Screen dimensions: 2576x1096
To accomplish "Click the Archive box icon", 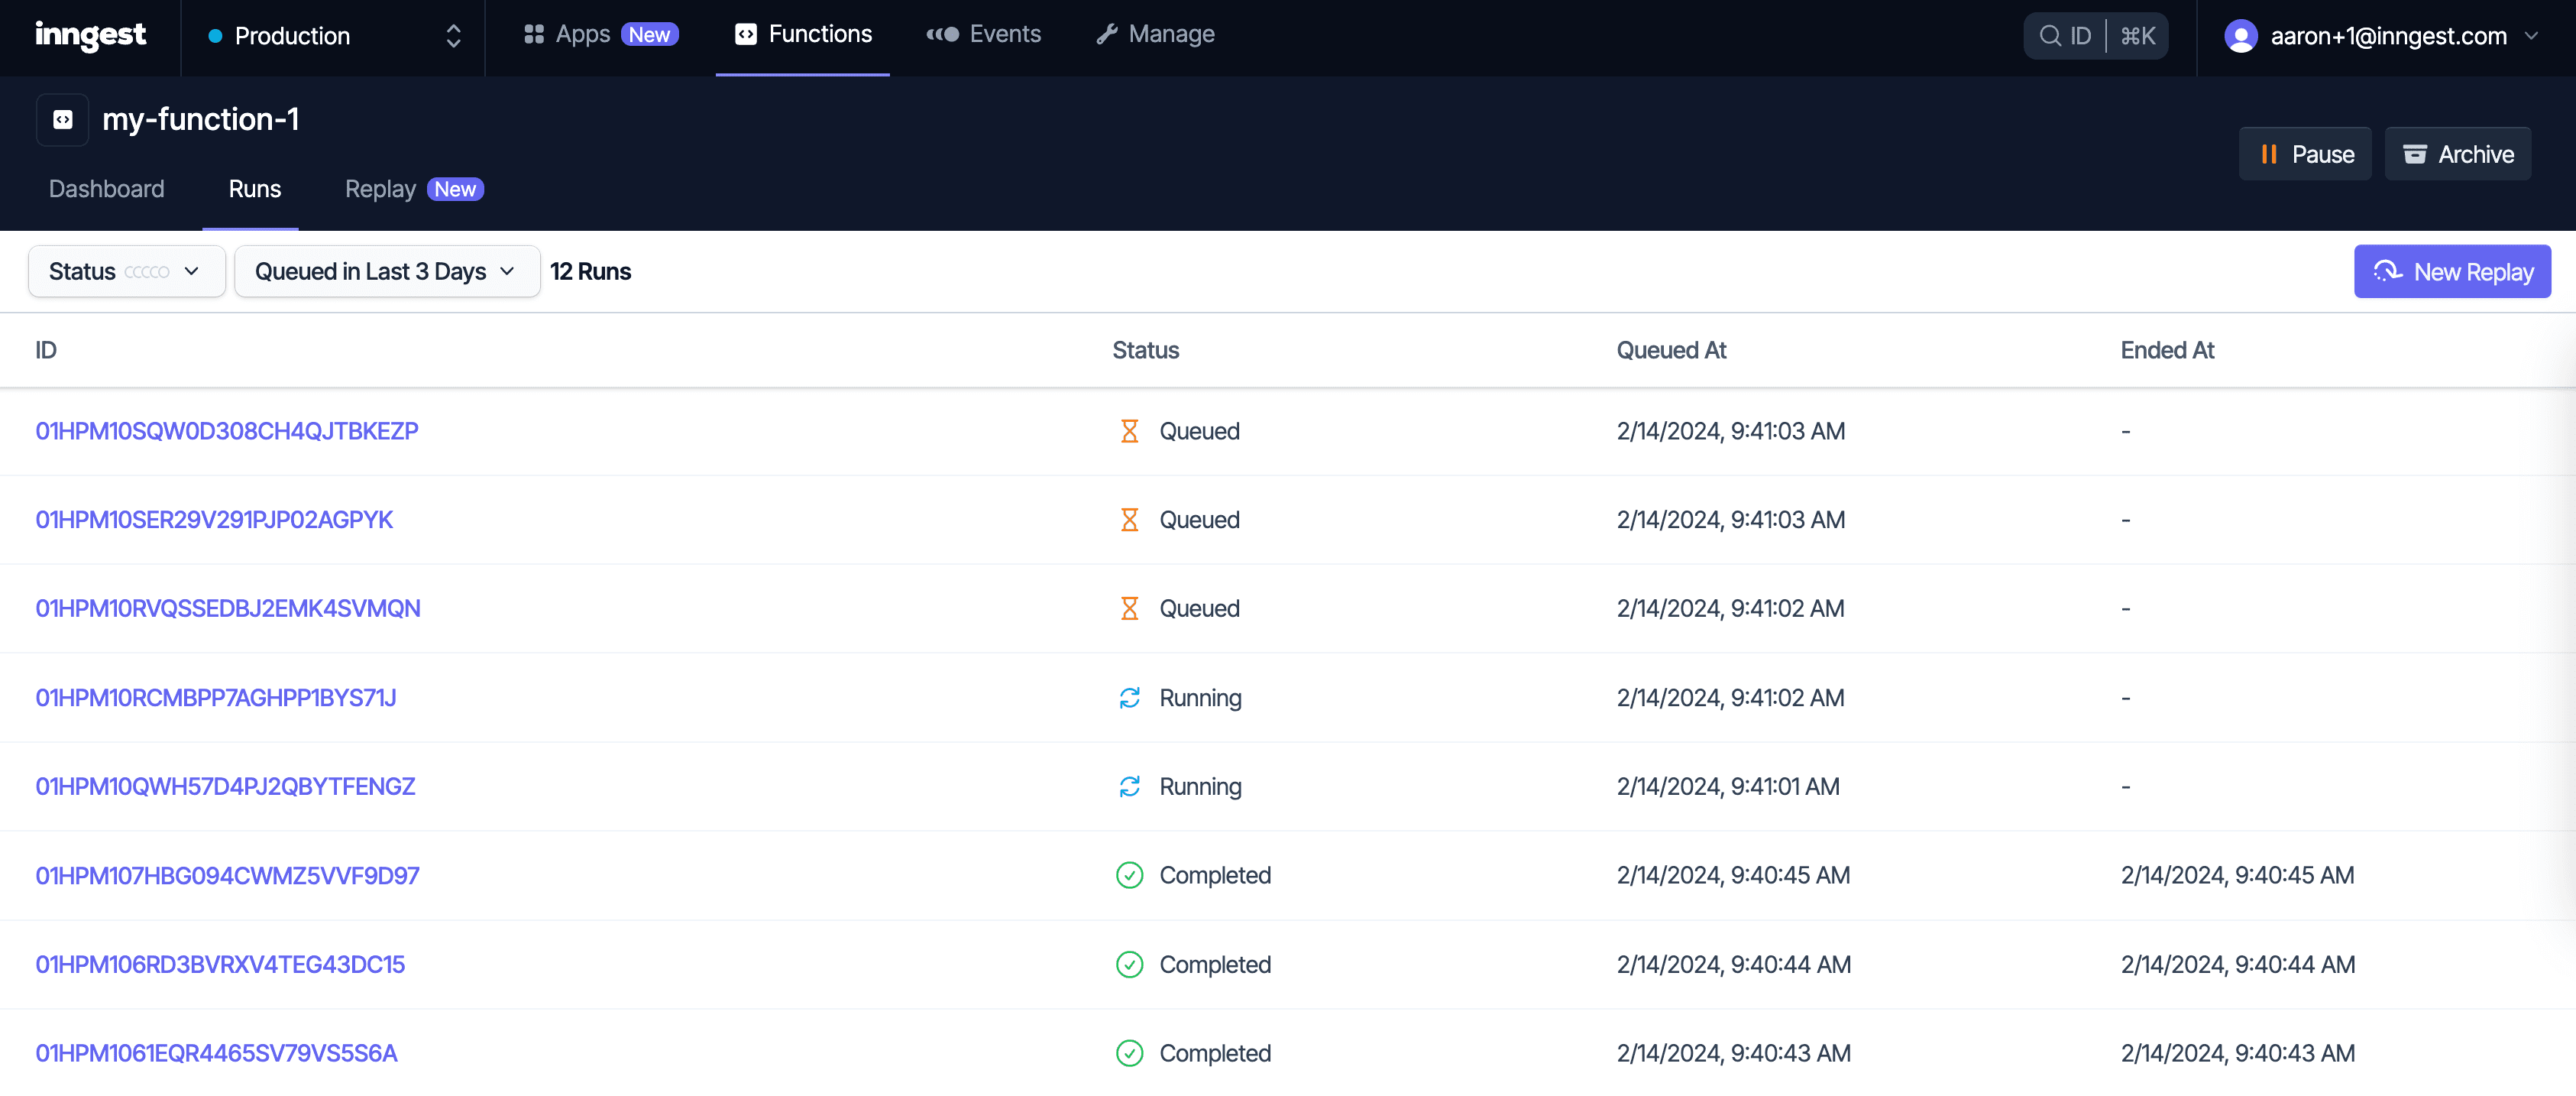I will pyautogui.click(x=2414, y=154).
